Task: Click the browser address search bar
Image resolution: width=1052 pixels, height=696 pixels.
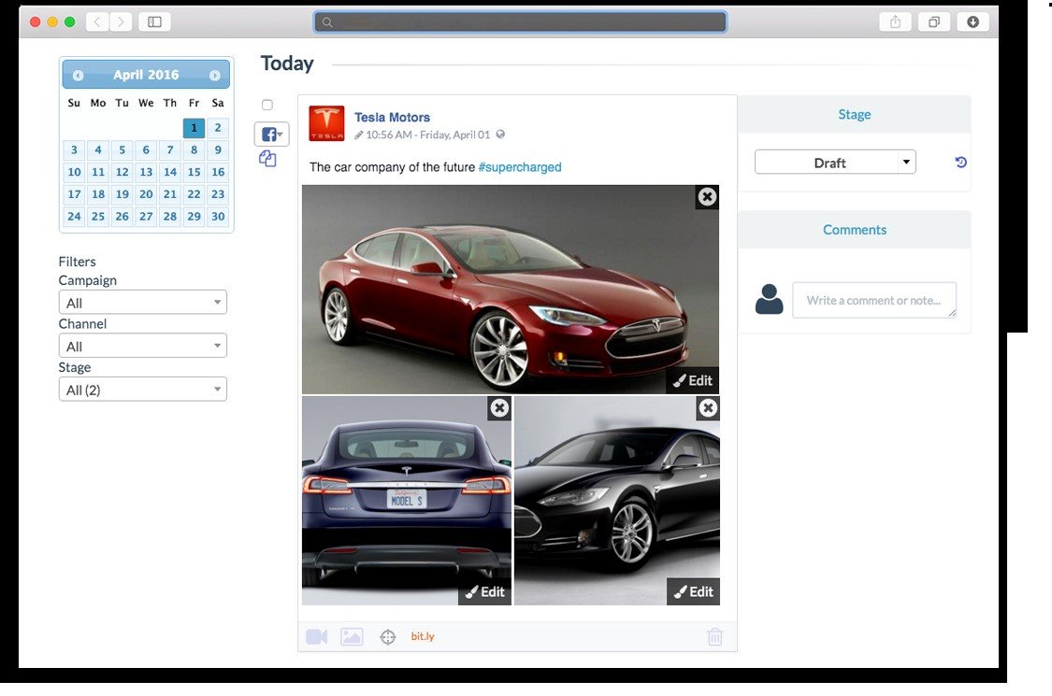Action: (520, 21)
